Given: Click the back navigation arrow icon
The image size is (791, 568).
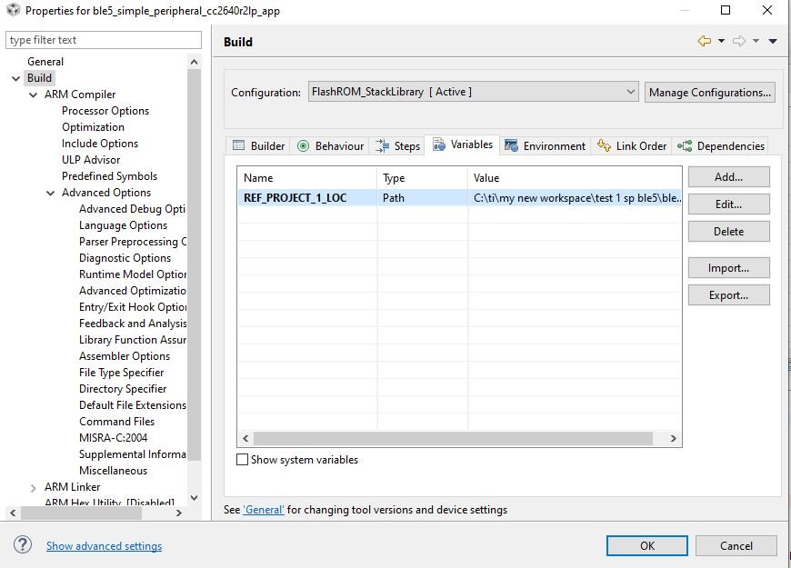Looking at the screenshot, I should 705,41.
